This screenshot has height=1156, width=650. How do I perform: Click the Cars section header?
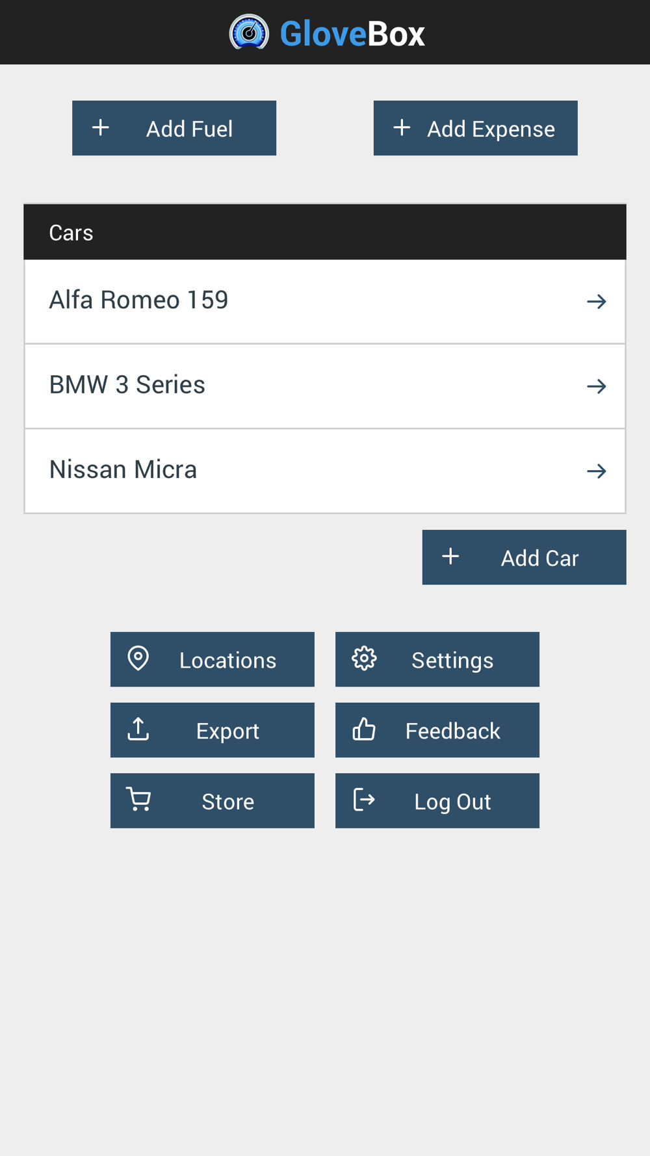(x=325, y=232)
